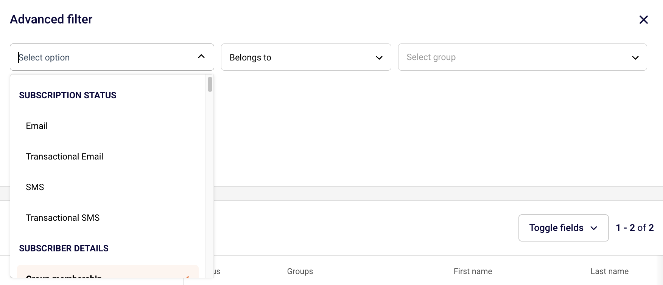
Task: Click the Subscription Status section heading
Action: tap(68, 95)
